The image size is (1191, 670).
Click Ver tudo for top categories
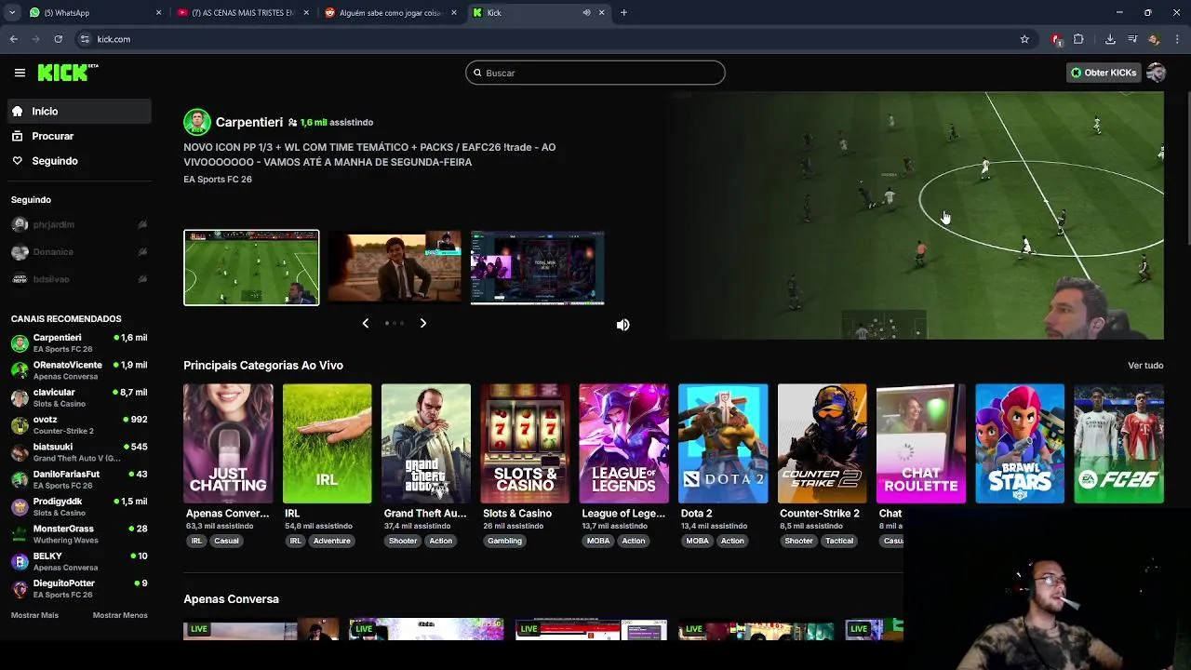[1145, 366]
